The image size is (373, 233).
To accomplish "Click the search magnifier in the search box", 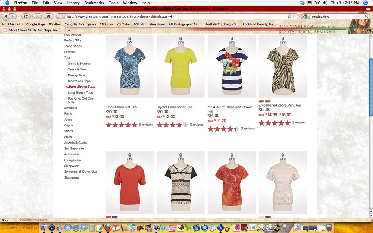I will 367,16.
